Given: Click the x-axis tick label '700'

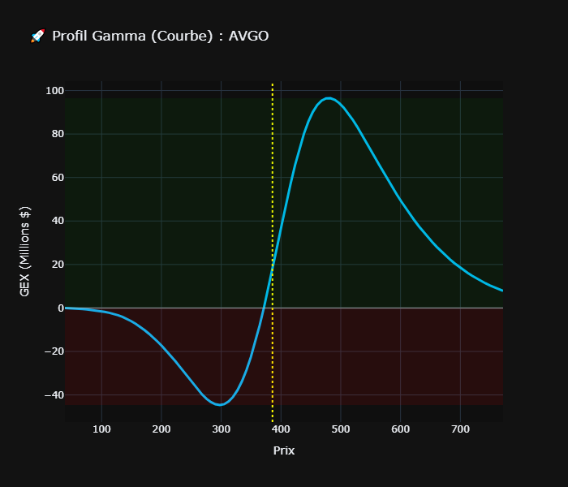Looking at the screenshot, I should pyautogui.click(x=460, y=429).
